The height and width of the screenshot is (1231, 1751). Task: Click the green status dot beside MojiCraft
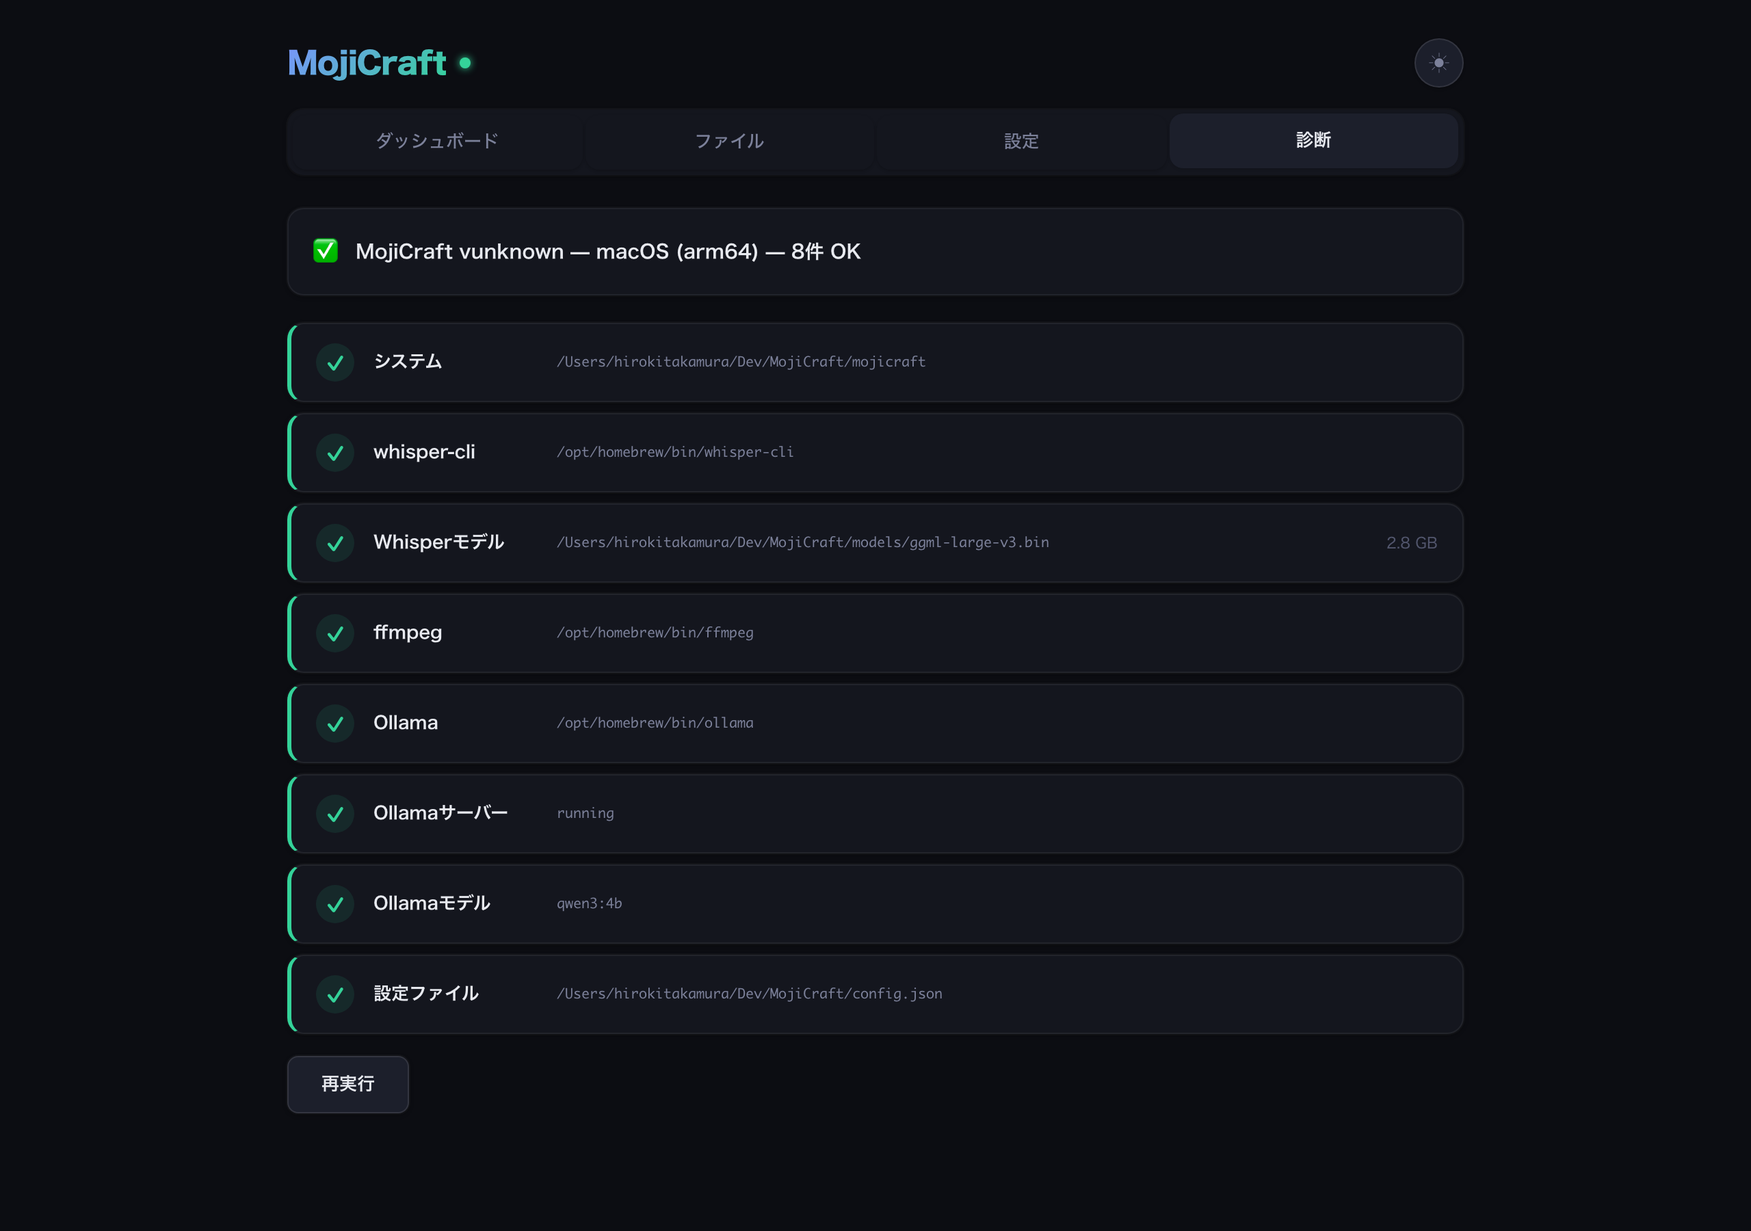tap(464, 62)
